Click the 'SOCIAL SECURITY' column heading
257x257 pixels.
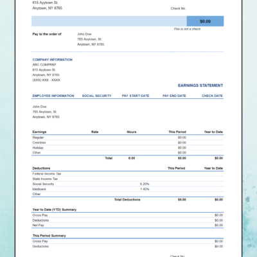tap(97, 96)
